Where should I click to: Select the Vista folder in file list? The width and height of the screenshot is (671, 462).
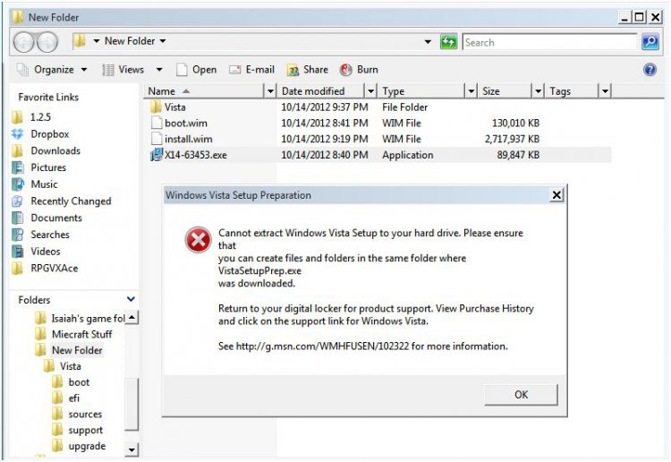tap(175, 107)
